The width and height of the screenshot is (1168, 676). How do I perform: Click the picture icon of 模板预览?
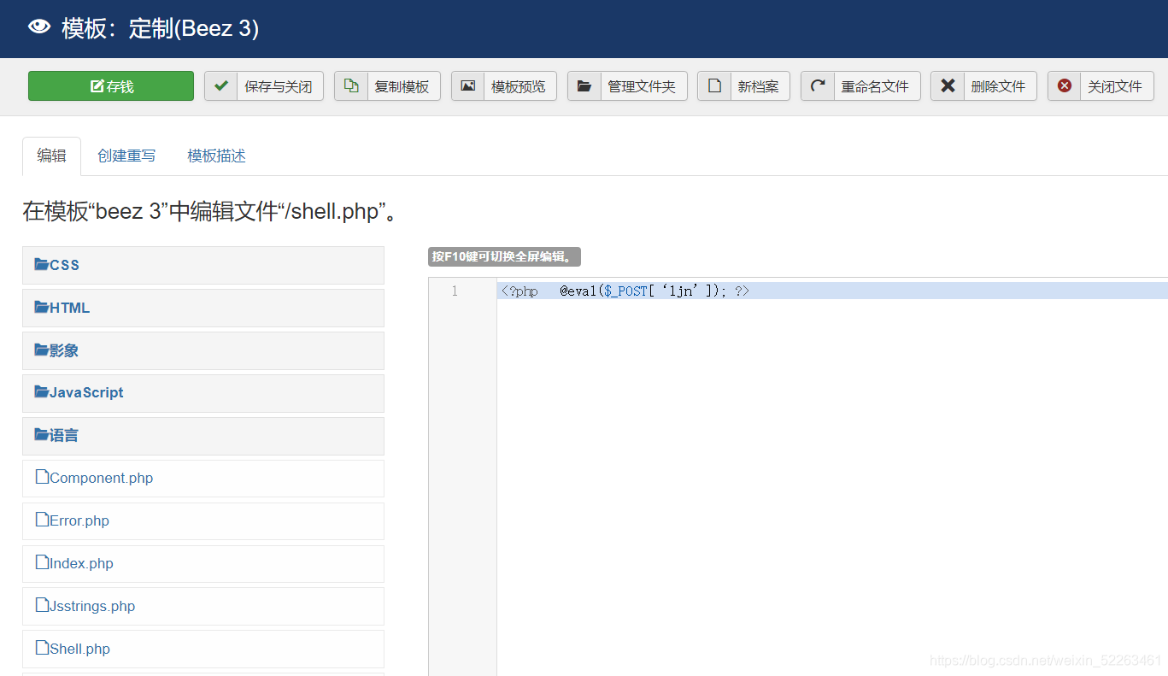pos(467,85)
